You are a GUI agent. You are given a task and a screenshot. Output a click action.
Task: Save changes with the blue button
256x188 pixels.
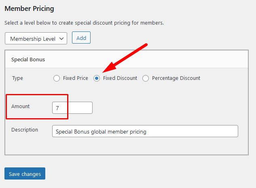tap(25, 174)
